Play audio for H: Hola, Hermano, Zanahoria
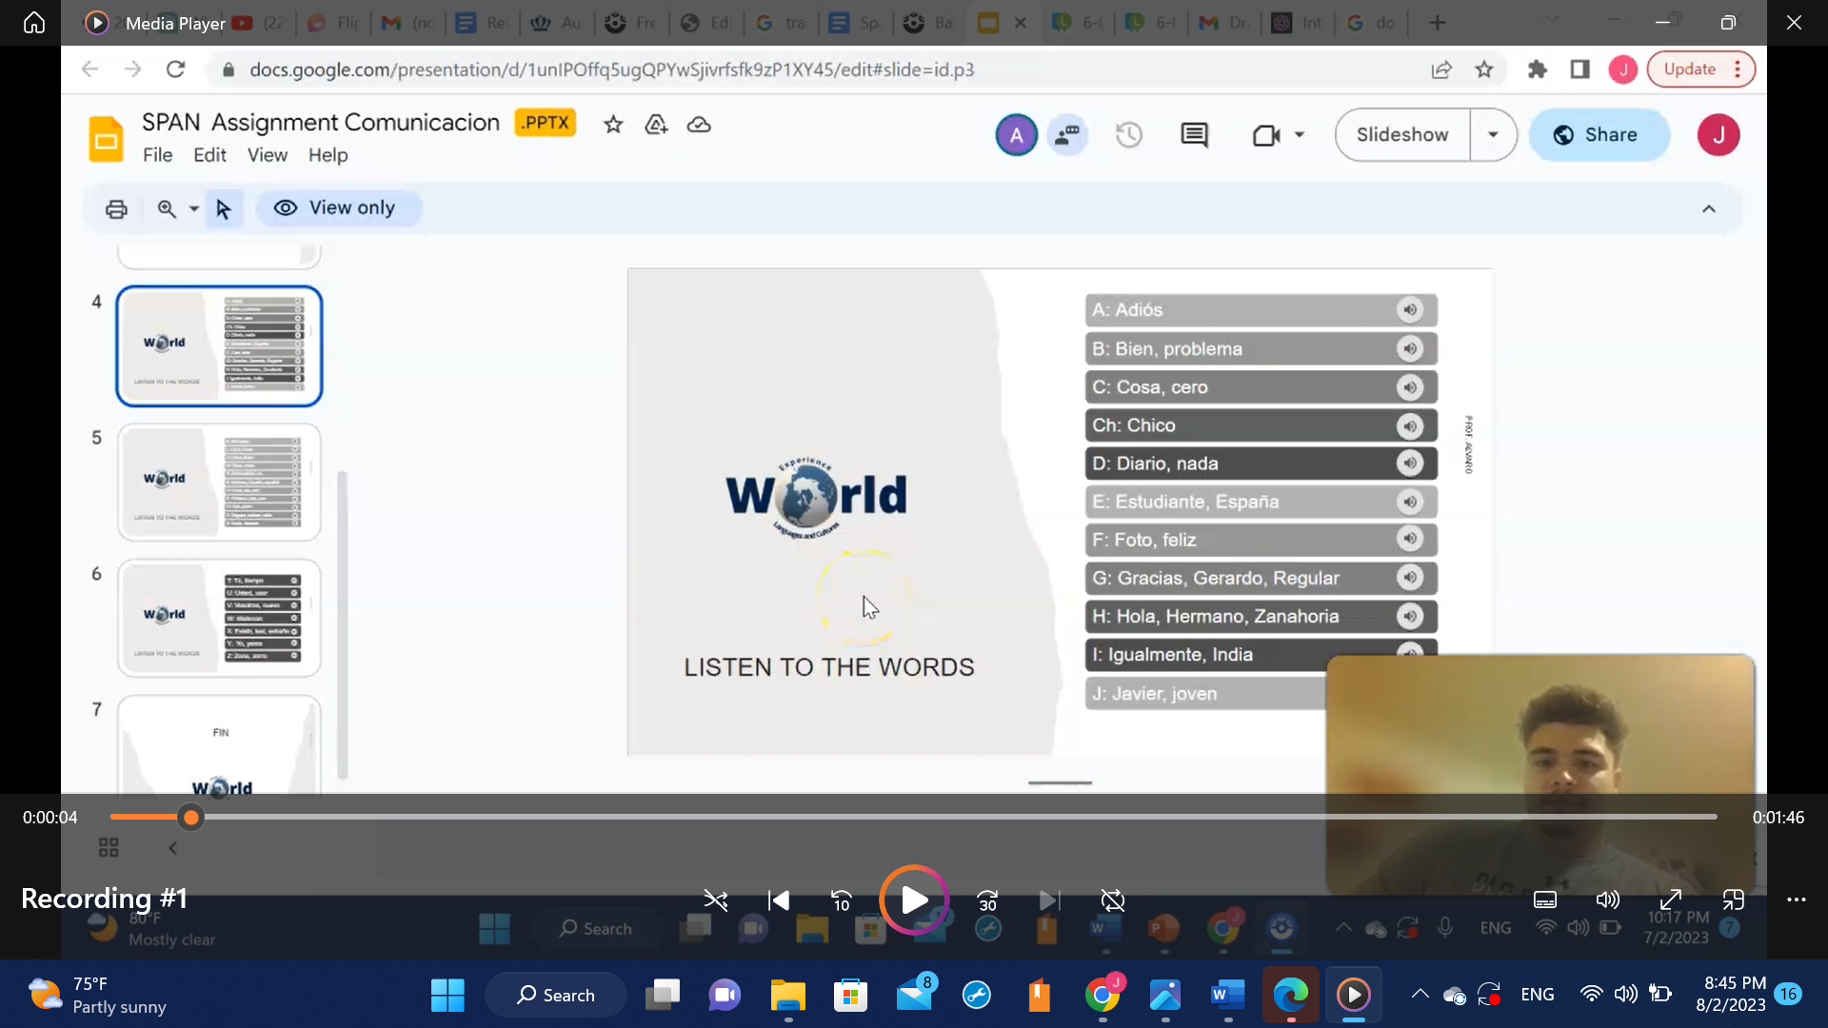Screen dimensions: 1828x1028 1410,616
